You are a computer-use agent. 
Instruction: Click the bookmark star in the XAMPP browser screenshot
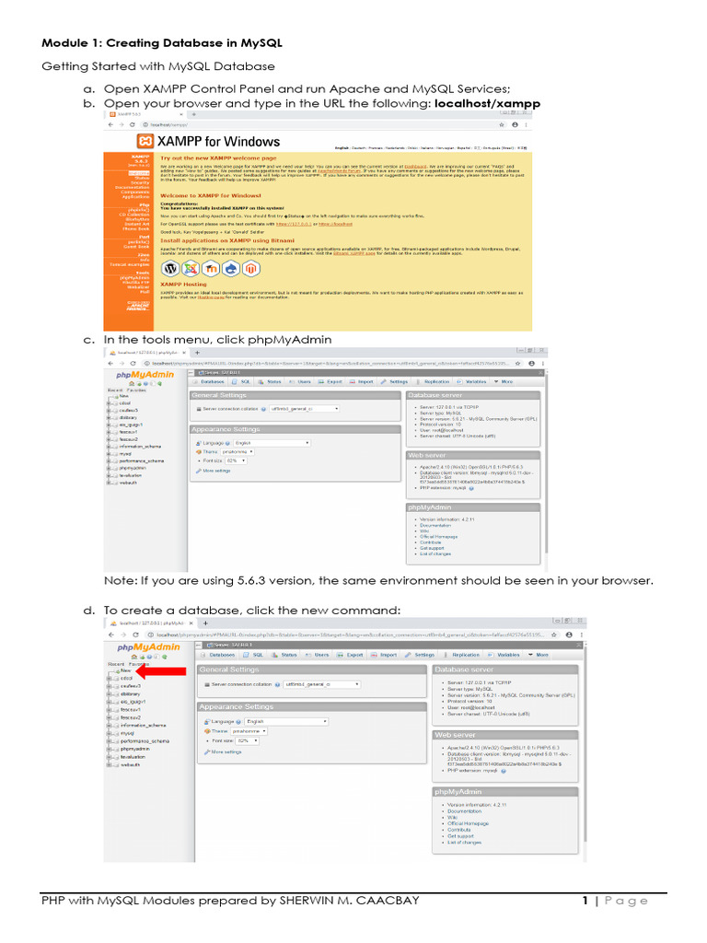point(502,125)
